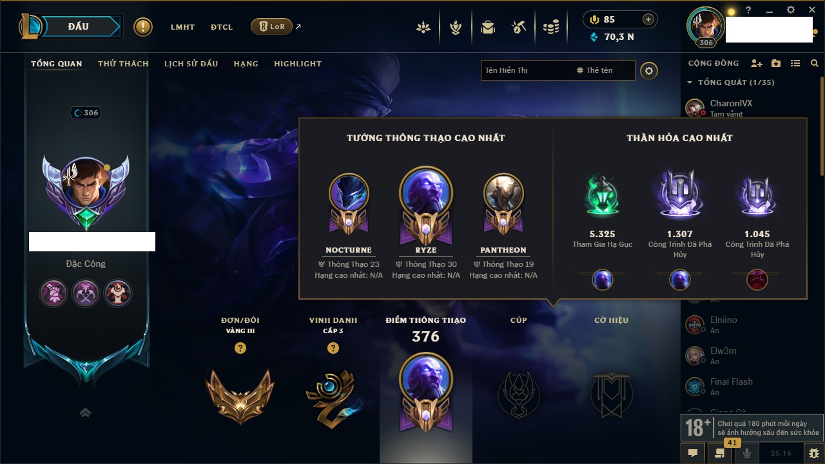Open the chat bubble icon
825x464 pixels.
point(693,453)
